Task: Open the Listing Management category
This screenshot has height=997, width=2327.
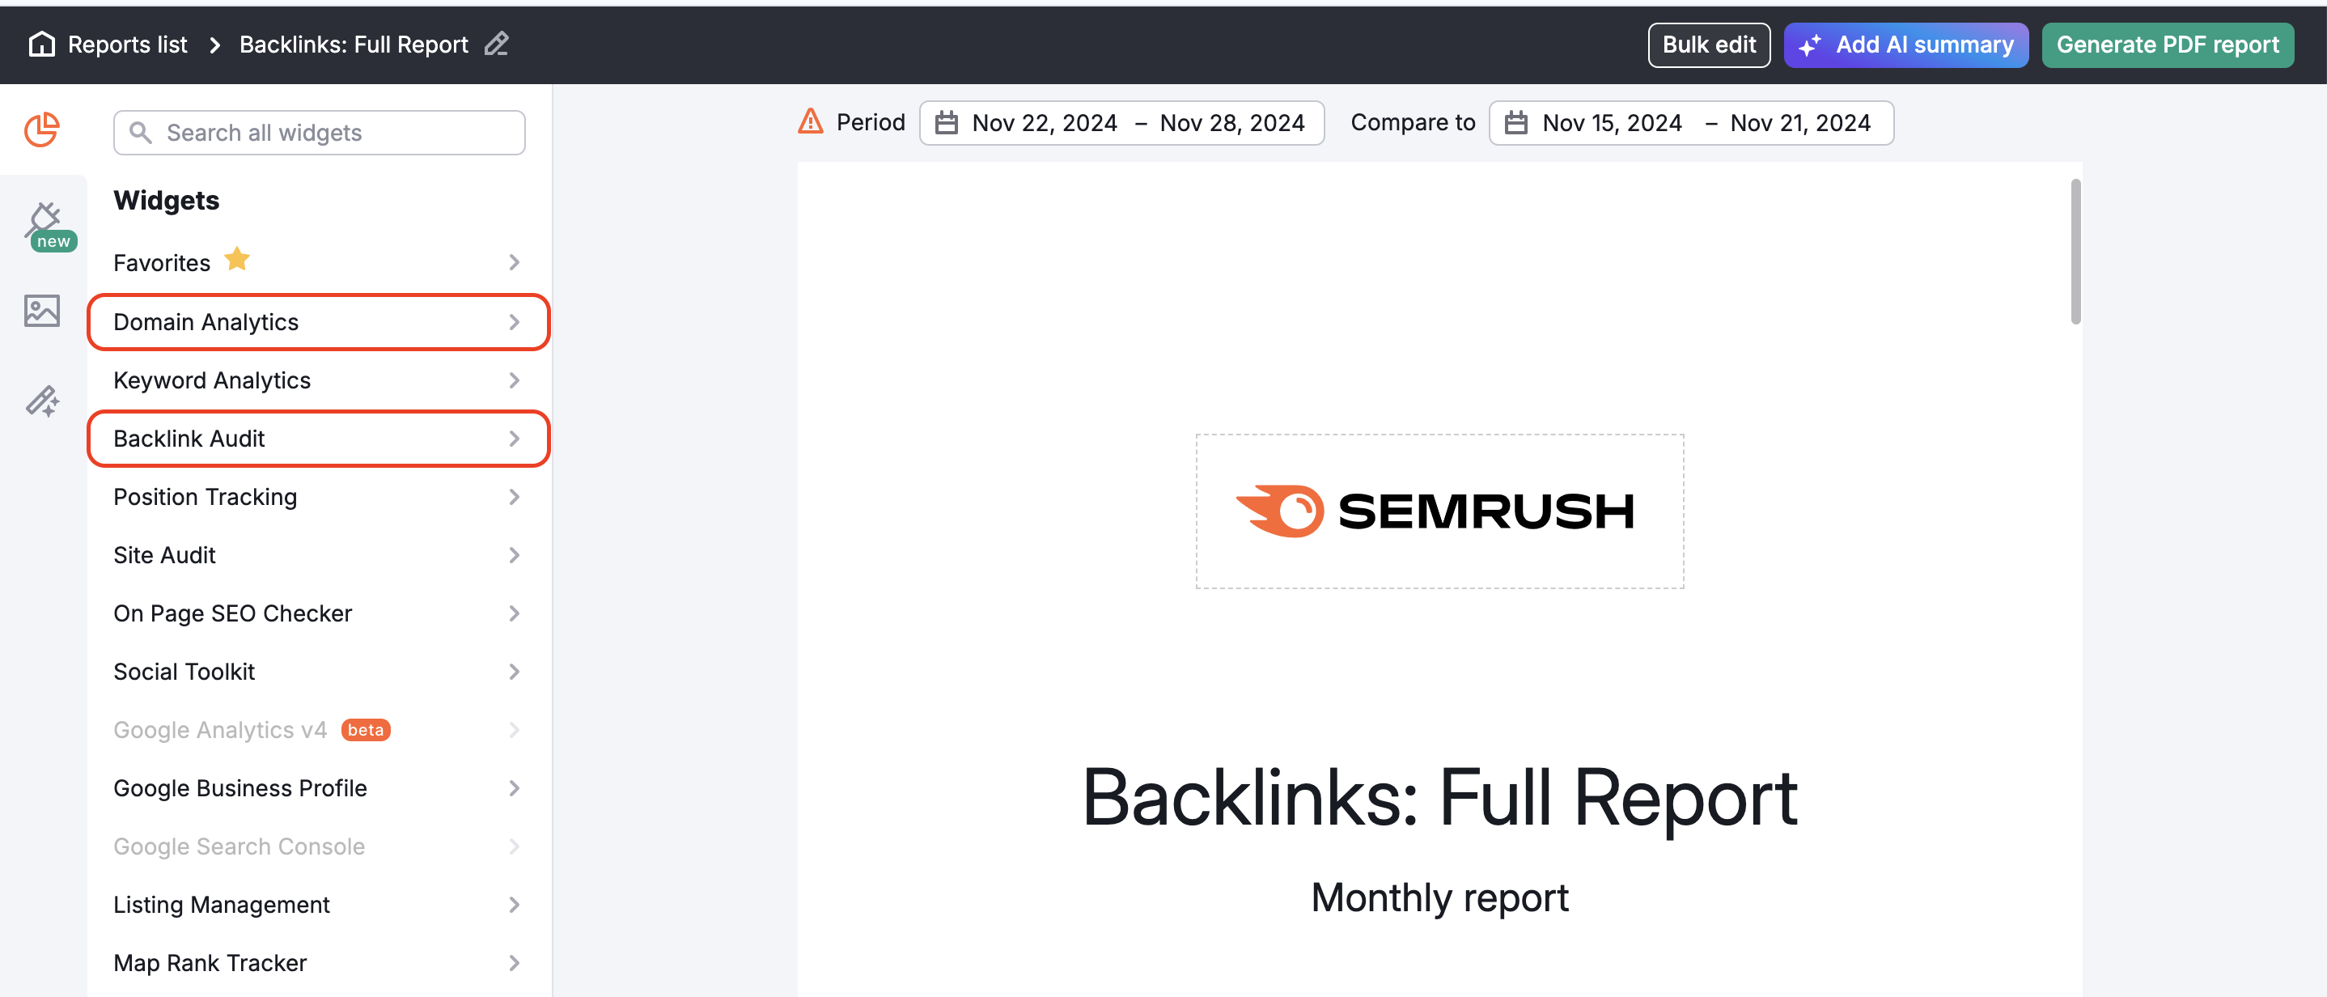Action: tap(319, 905)
